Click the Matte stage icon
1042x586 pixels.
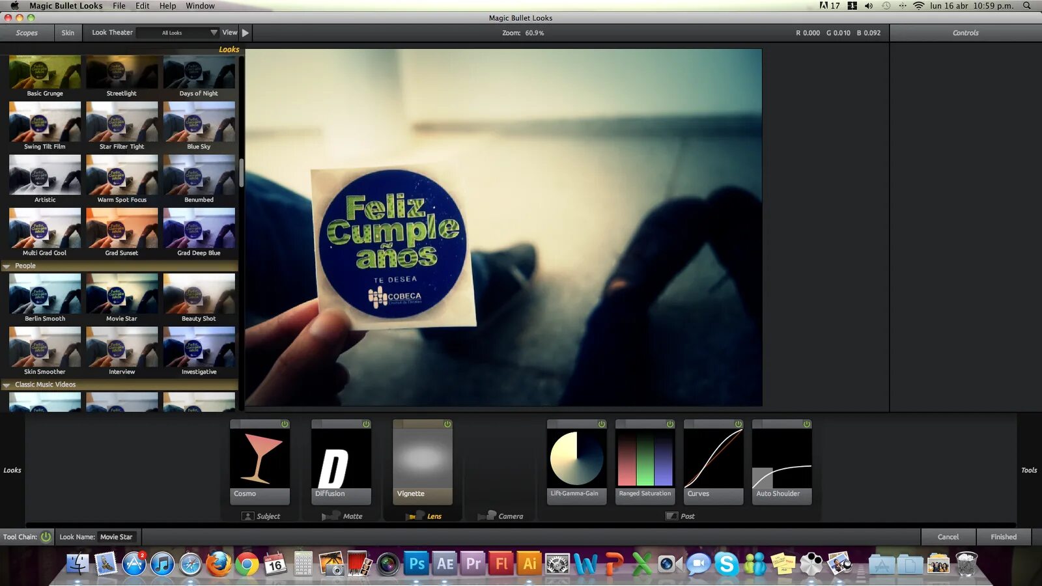(330, 516)
